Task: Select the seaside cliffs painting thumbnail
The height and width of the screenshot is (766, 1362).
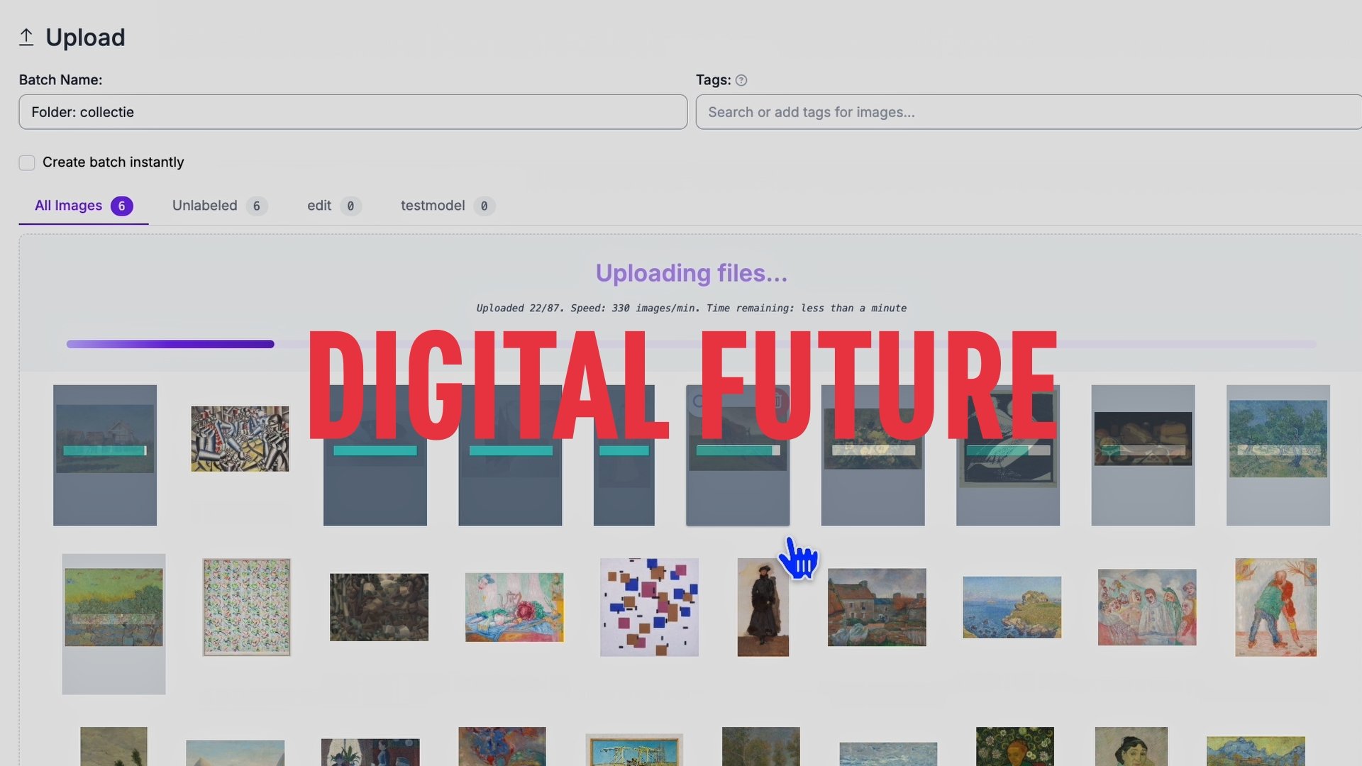Action: 1012,607
